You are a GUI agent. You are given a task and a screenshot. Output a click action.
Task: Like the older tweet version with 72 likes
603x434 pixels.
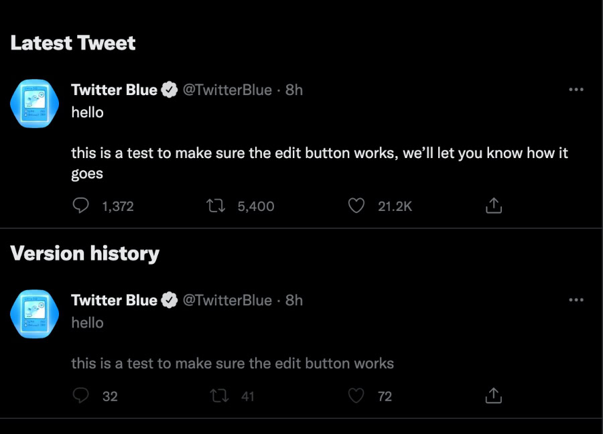click(x=356, y=396)
